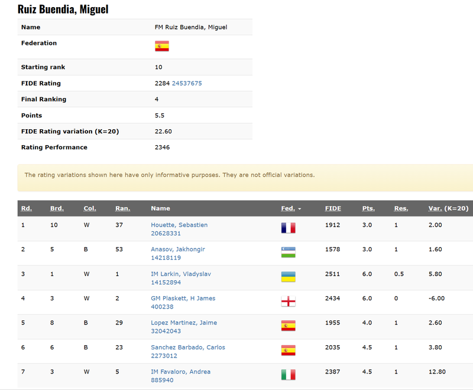Open GM Plaskett, H James profile
473x390 pixels.
183,299
